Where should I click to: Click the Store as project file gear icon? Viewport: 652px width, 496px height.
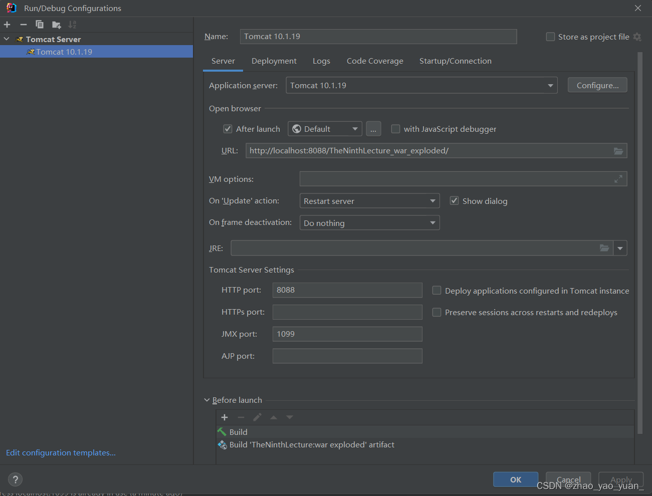(637, 37)
